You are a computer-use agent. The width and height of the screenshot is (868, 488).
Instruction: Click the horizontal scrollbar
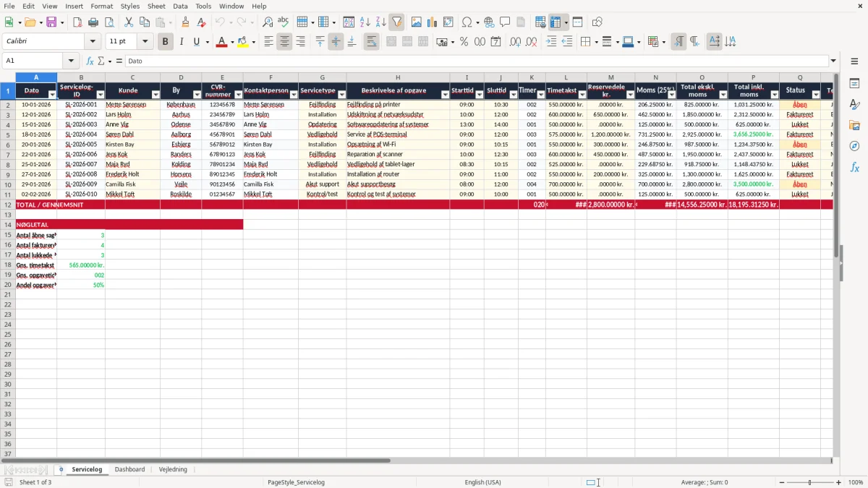(195, 460)
